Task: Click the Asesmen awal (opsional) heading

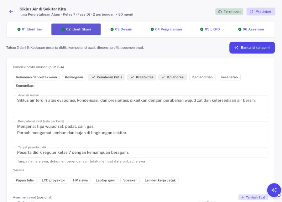Action: coord(33,197)
